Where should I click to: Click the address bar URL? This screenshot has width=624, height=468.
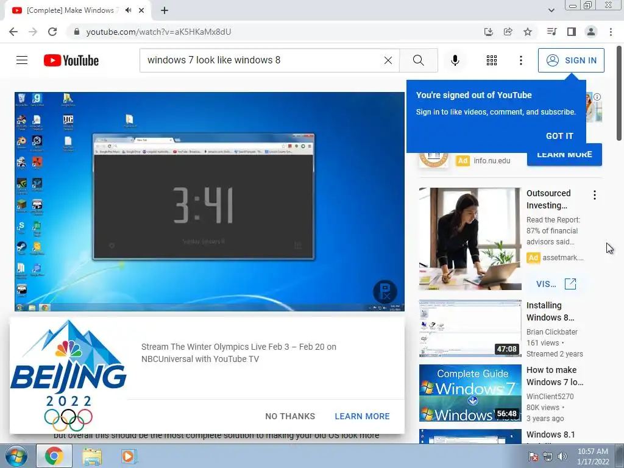[159, 32]
